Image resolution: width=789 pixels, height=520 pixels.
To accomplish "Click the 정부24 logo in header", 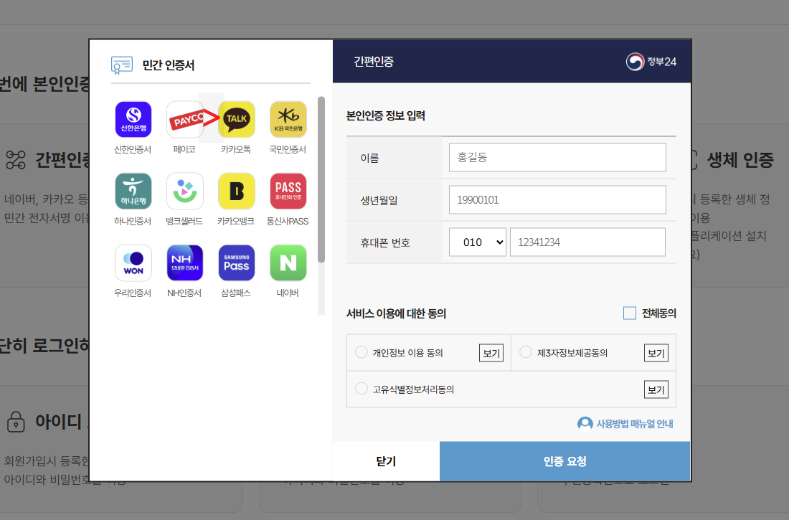I will (x=651, y=62).
